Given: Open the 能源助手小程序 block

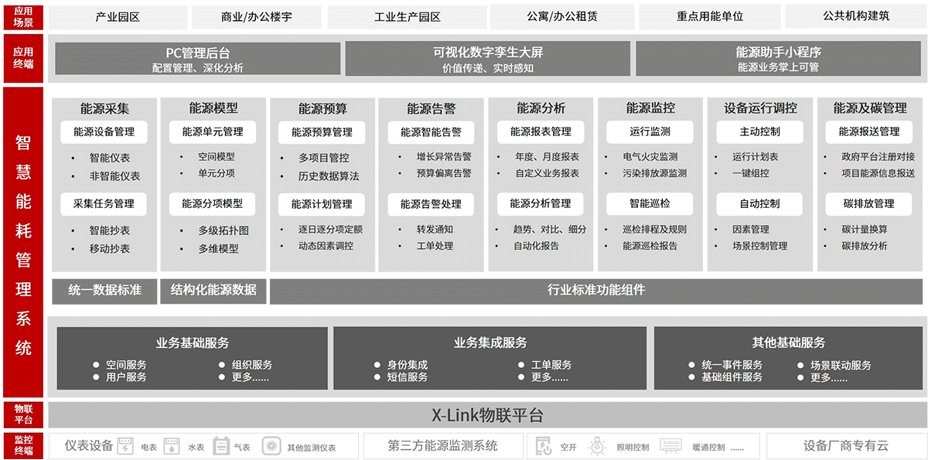Looking at the screenshot, I should pos(778,59).
